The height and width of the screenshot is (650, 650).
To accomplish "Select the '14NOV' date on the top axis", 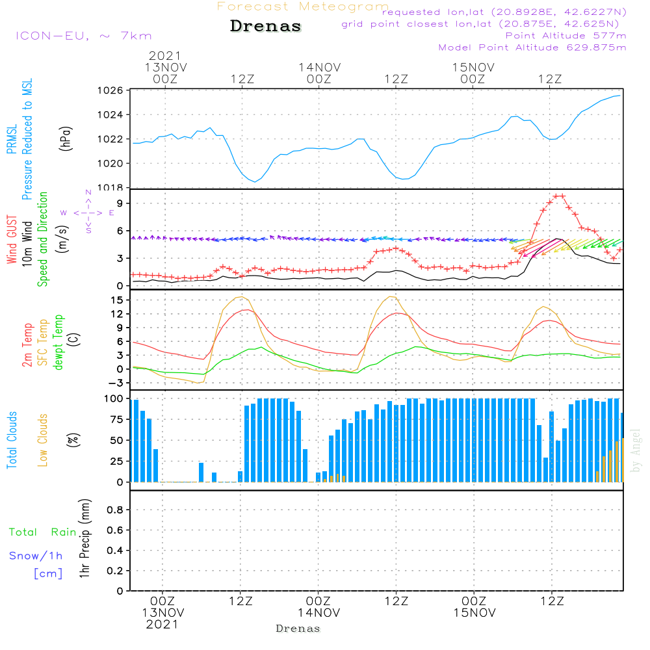I will point(320,67).
